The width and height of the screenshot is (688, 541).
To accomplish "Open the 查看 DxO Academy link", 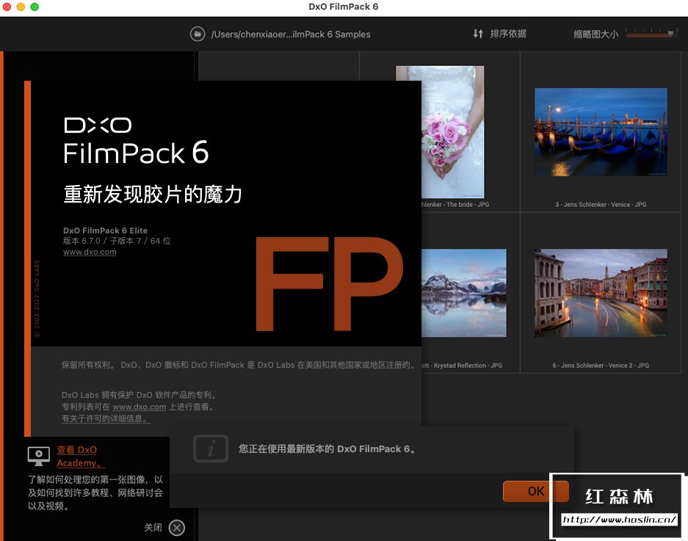I will (81, 457).
